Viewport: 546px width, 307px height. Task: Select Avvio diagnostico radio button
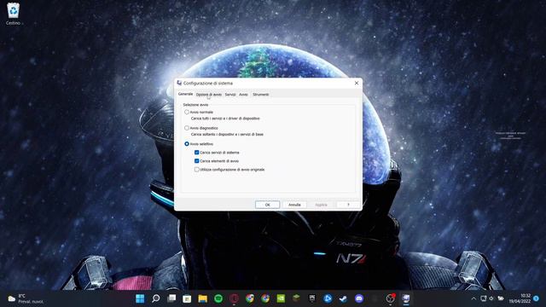187,128
